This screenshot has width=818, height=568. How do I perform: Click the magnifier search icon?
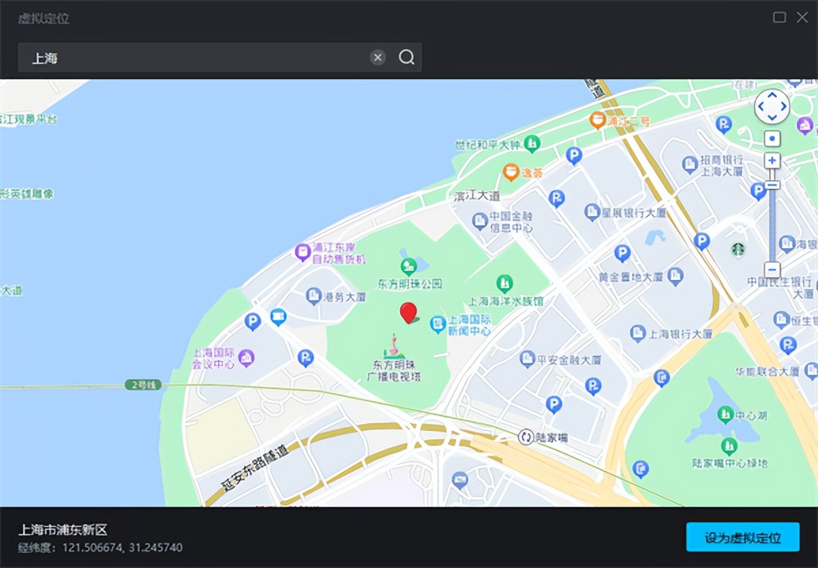[x=407, y=58]
